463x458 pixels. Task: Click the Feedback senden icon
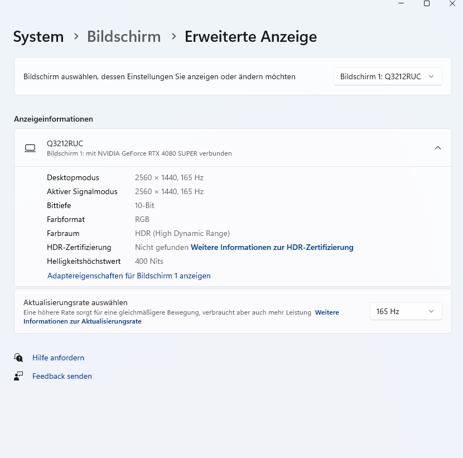19,376
